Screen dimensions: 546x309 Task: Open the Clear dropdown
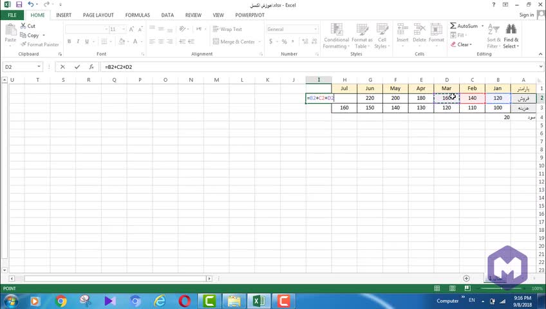461,44
